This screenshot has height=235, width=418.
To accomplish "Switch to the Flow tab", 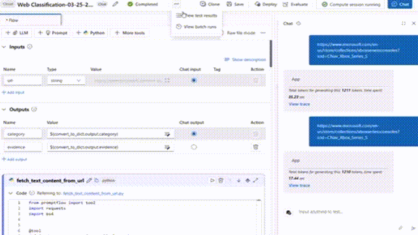I will pyautogui.click(x=31, y=20).
